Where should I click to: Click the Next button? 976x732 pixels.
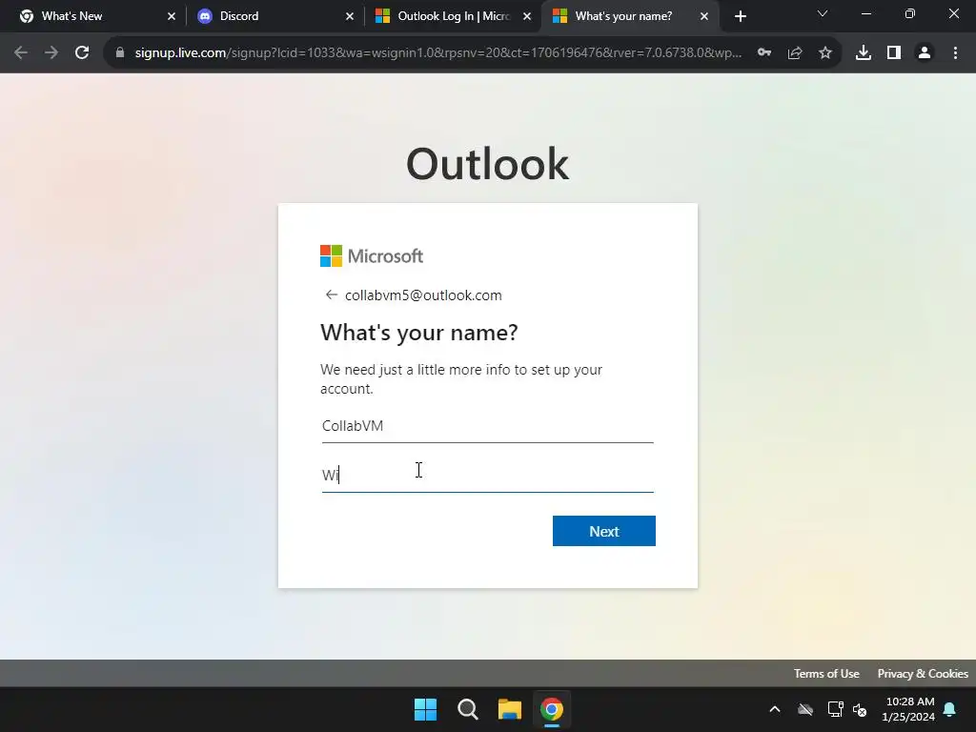coord(603,531)
